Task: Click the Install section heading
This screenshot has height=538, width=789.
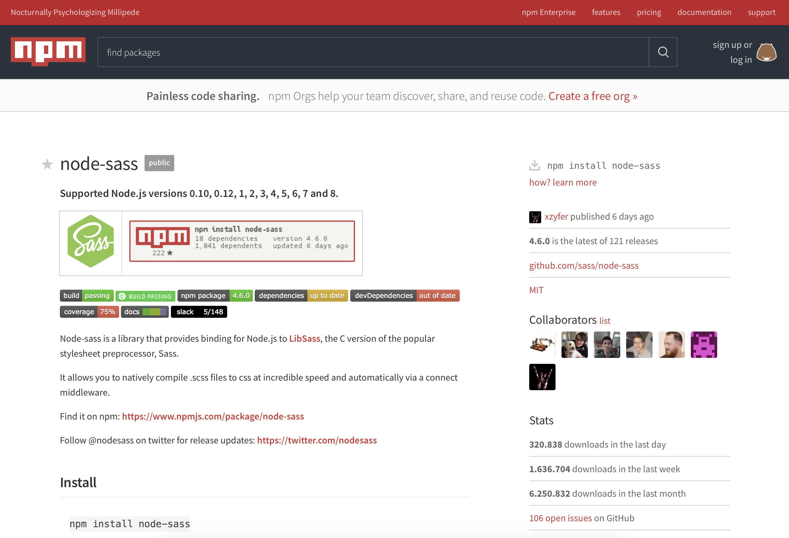Action: coord(78,482)
